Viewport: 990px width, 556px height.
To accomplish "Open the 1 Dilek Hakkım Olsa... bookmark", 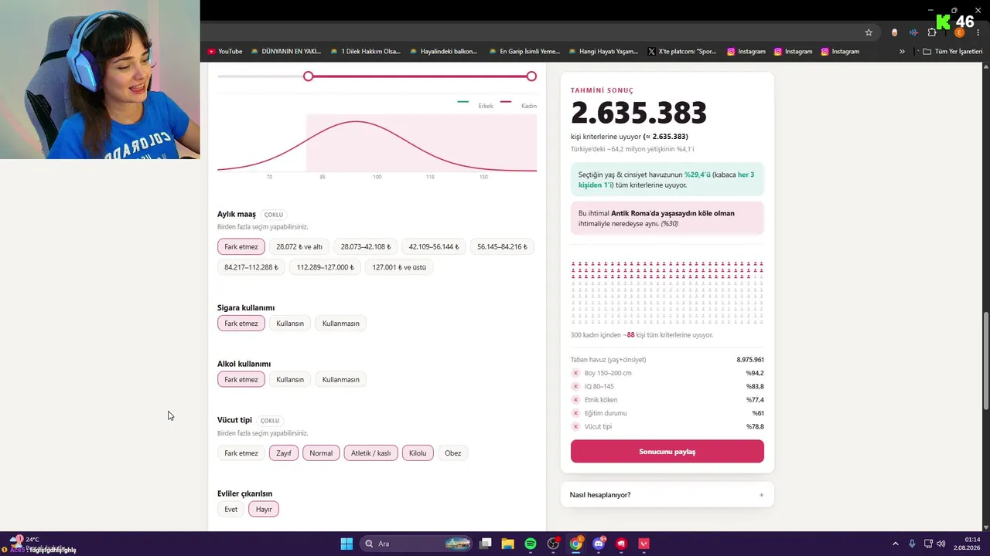I will [365, 52].
